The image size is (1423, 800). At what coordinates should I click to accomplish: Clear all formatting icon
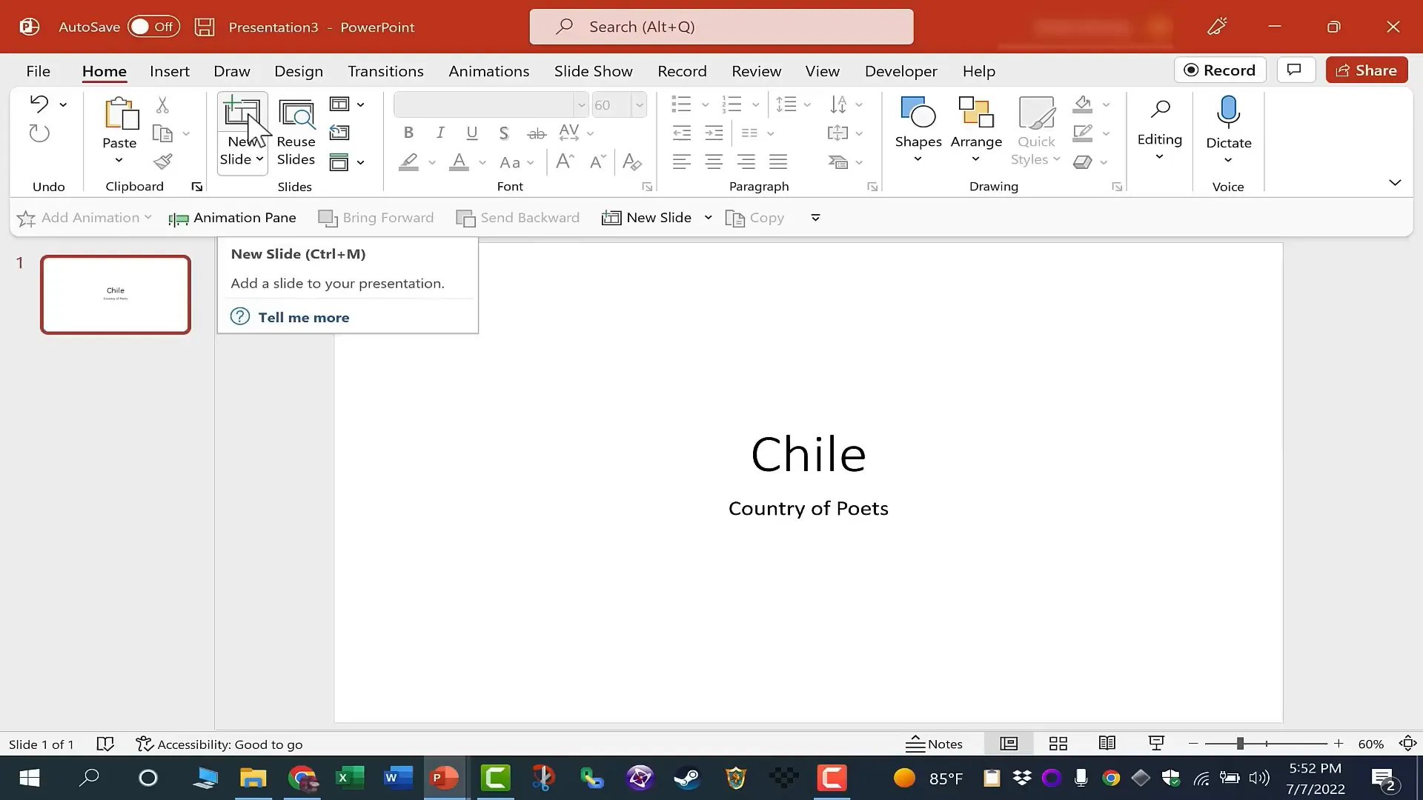(x=631, y=161)
